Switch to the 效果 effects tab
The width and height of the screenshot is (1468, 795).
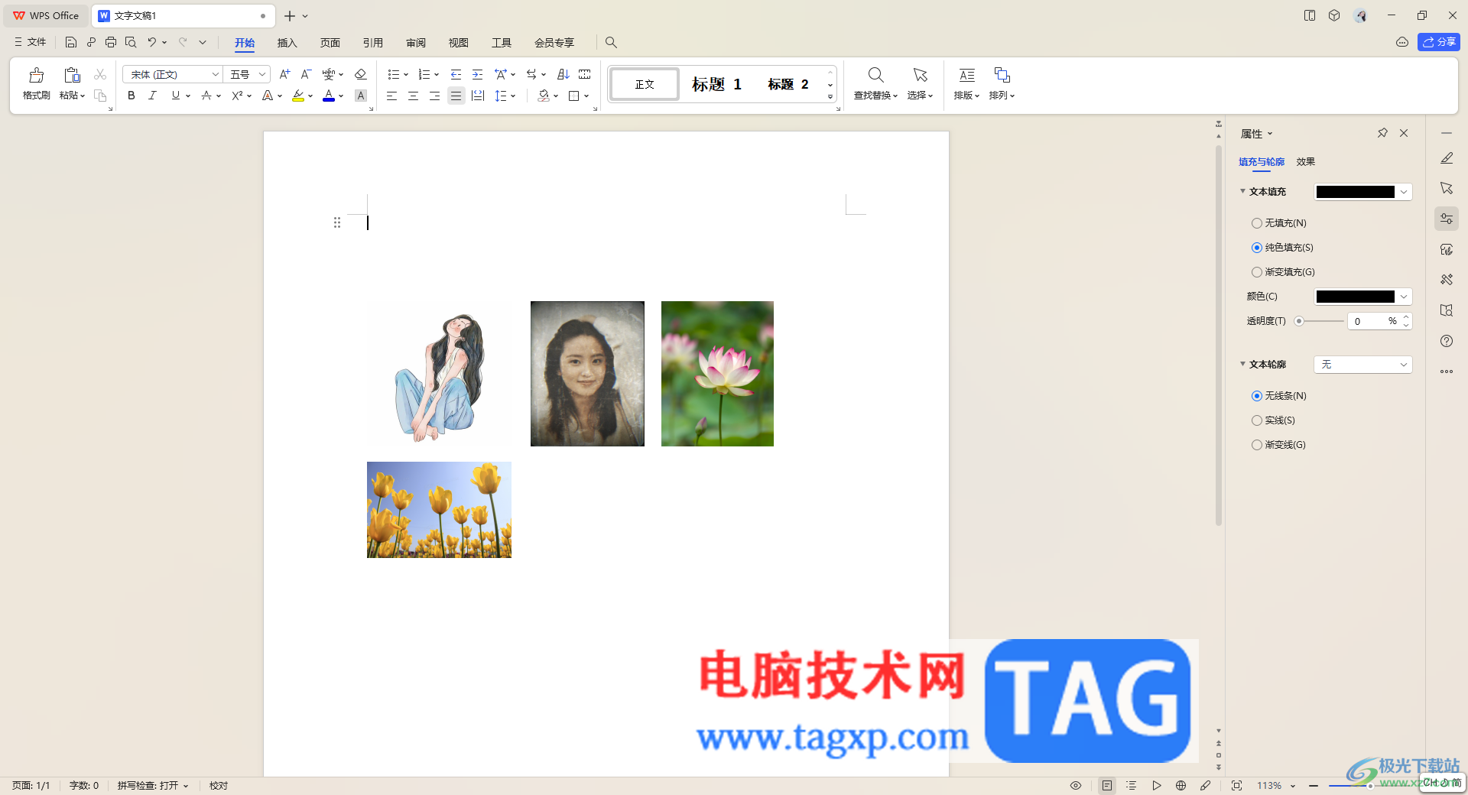tap(1306, 162)
